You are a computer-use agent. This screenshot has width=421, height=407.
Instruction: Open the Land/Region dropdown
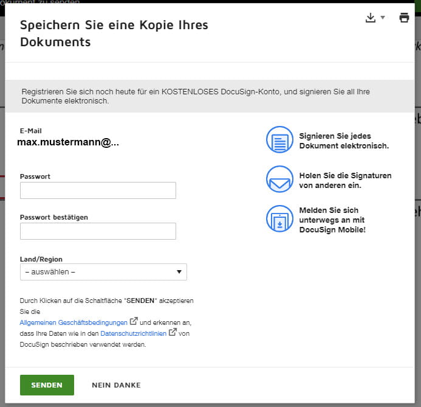(x=103, y=272)
